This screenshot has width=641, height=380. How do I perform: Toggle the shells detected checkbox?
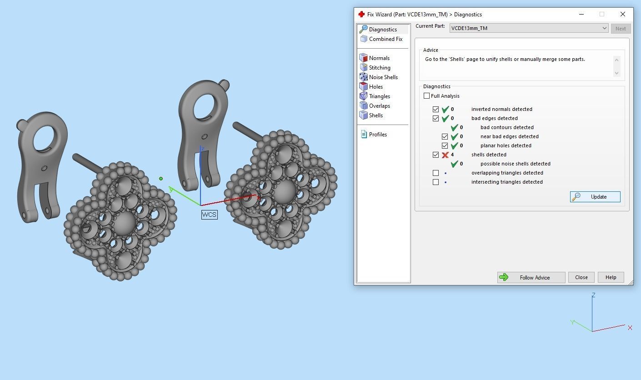[x=436, y=155]
